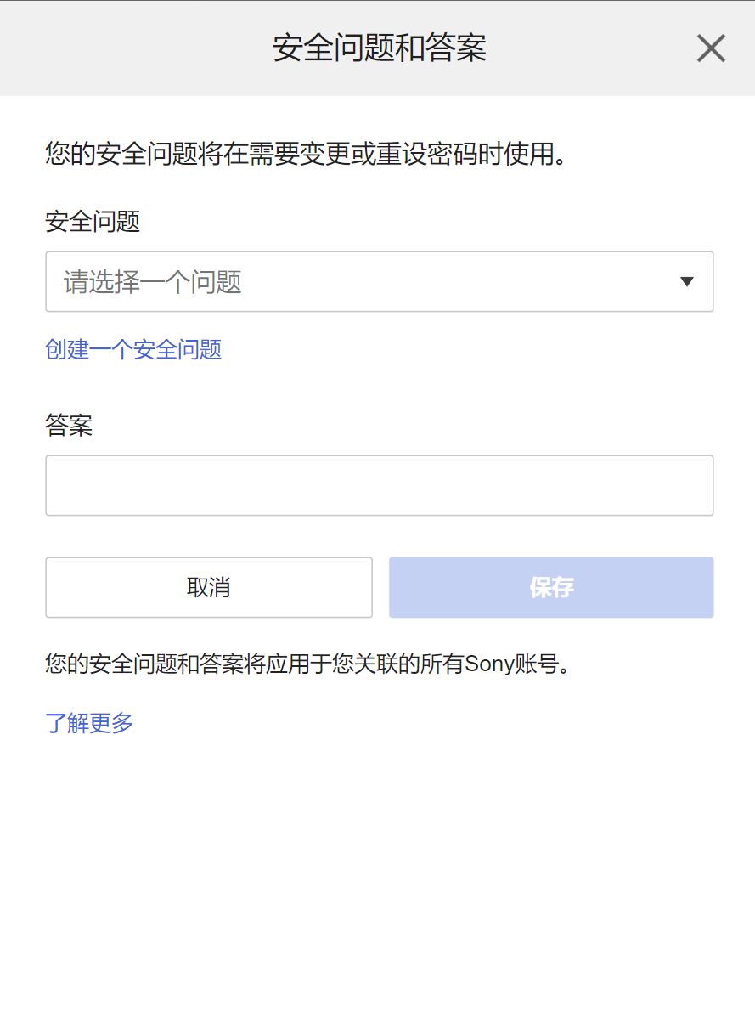Screen dimensions: 755x1017
Task: Save the security question and answer
Action: pos(550,587)
